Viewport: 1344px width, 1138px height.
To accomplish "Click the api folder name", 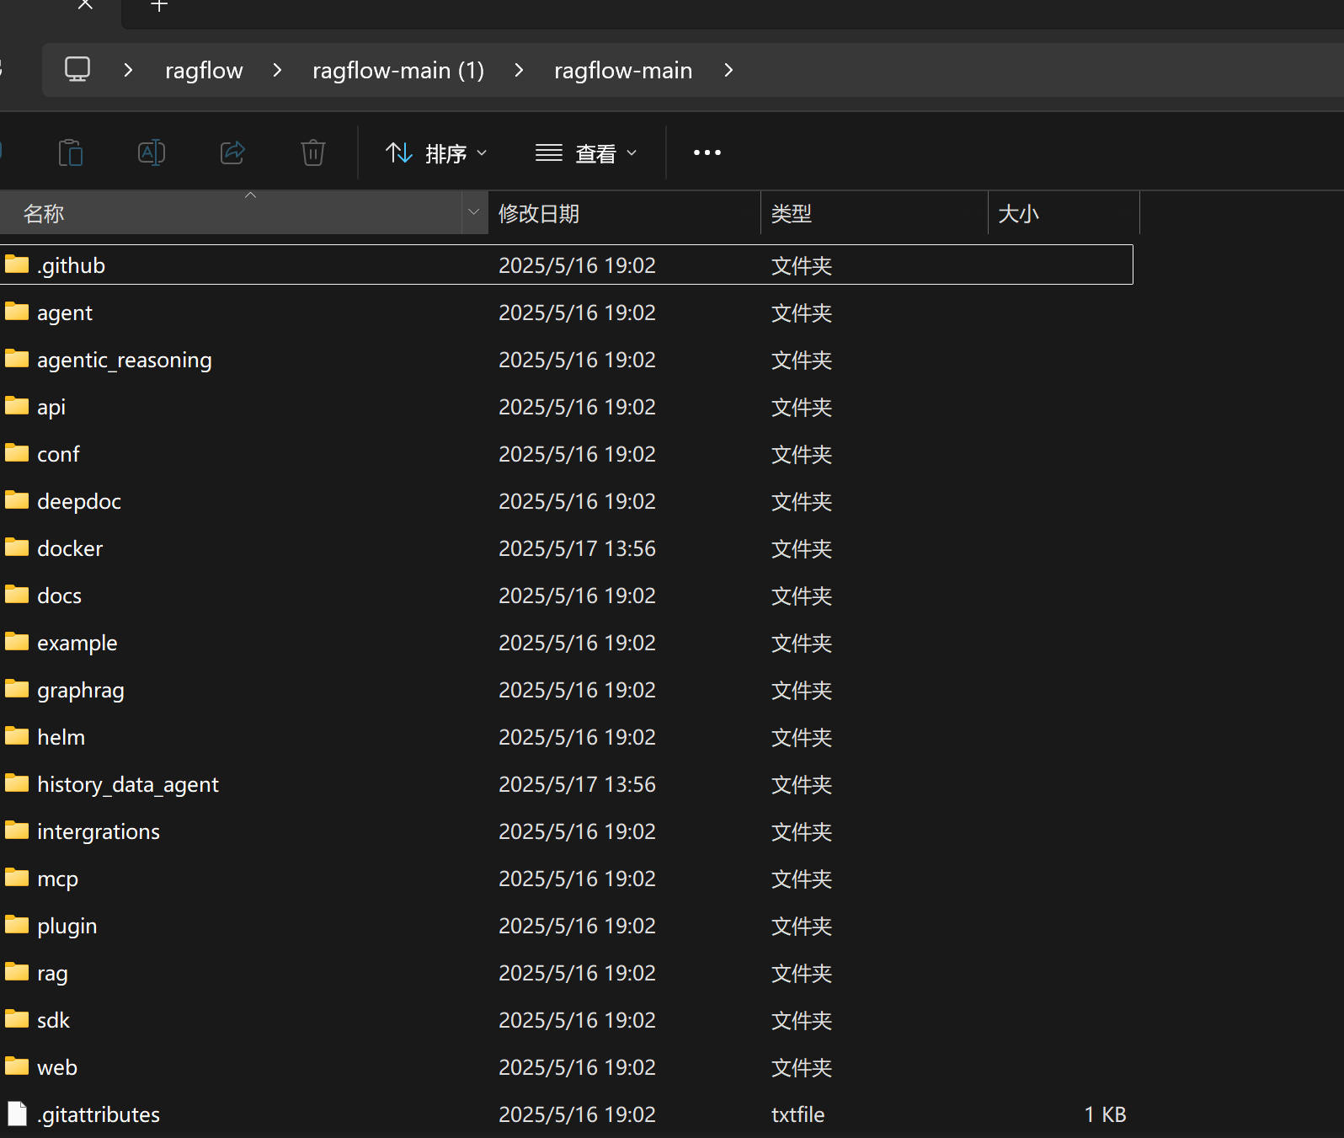I will (51, 408).
